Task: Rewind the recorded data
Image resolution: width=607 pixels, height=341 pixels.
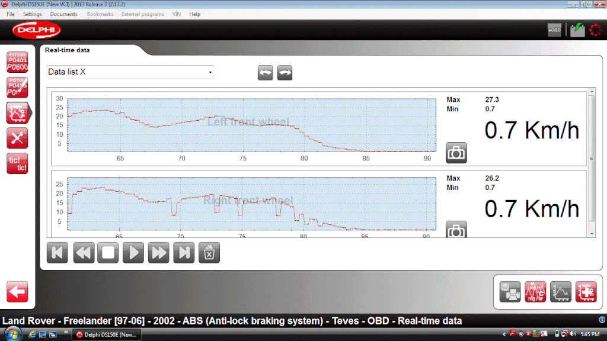Action: pyautogui.click(x=83, y=253)
